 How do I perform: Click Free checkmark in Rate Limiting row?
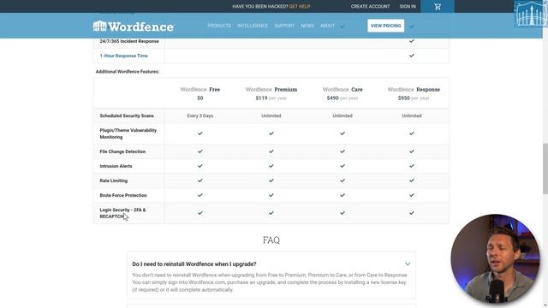point(200,181)
